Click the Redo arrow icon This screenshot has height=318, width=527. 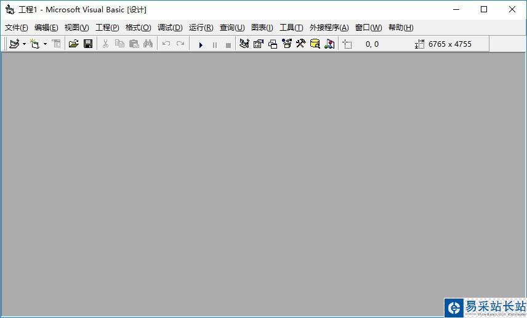tap(180, 44)
